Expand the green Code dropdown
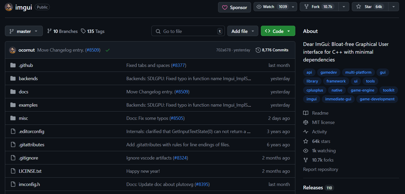The width and height of the screenshot is (405, 194). [278, 31]
